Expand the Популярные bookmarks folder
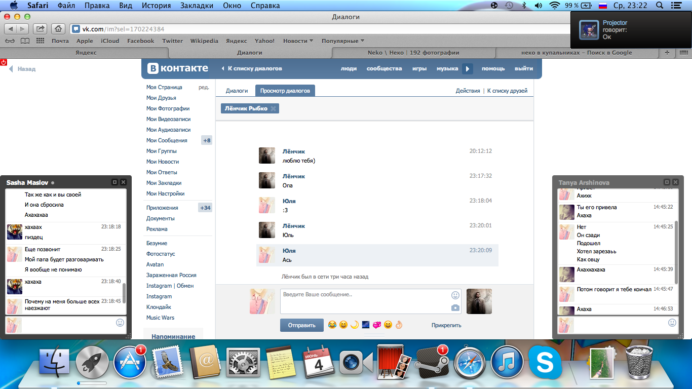692x389 pixels. [x=343, y=41]
